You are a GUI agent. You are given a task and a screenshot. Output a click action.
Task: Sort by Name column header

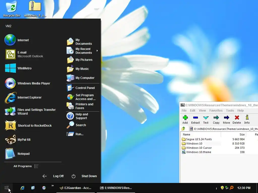(201, 134)
